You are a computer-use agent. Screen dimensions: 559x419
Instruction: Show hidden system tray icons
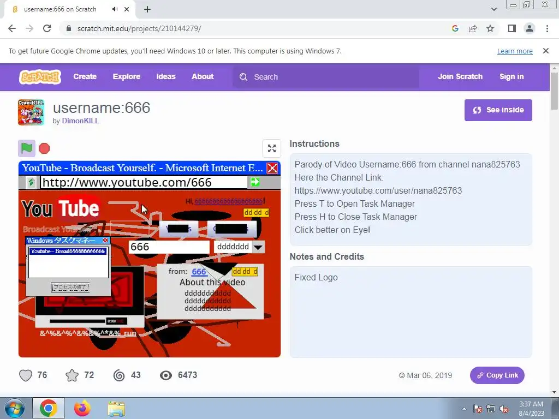tap(464, 409)
